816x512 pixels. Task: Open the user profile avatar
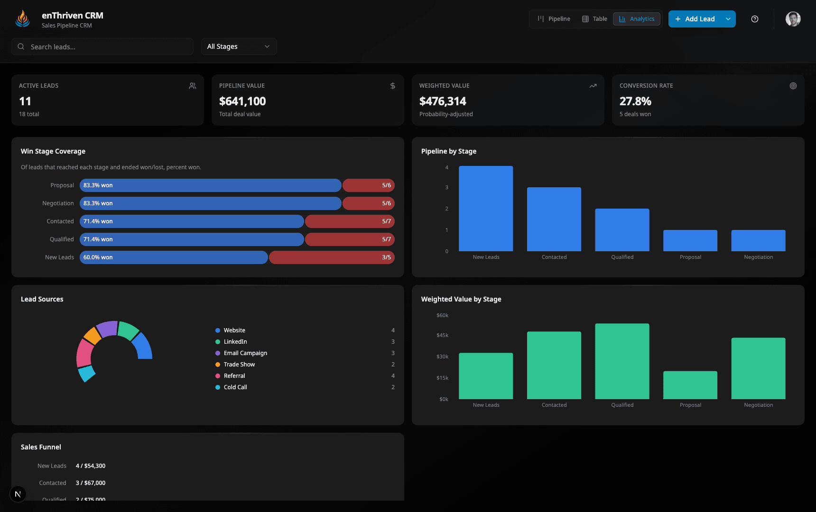click(x=793, y=18)
